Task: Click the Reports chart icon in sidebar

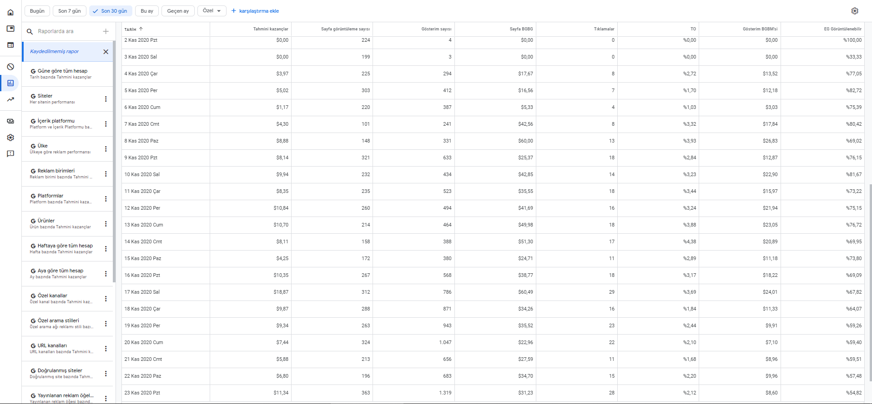Action: (x=10, y=83)
